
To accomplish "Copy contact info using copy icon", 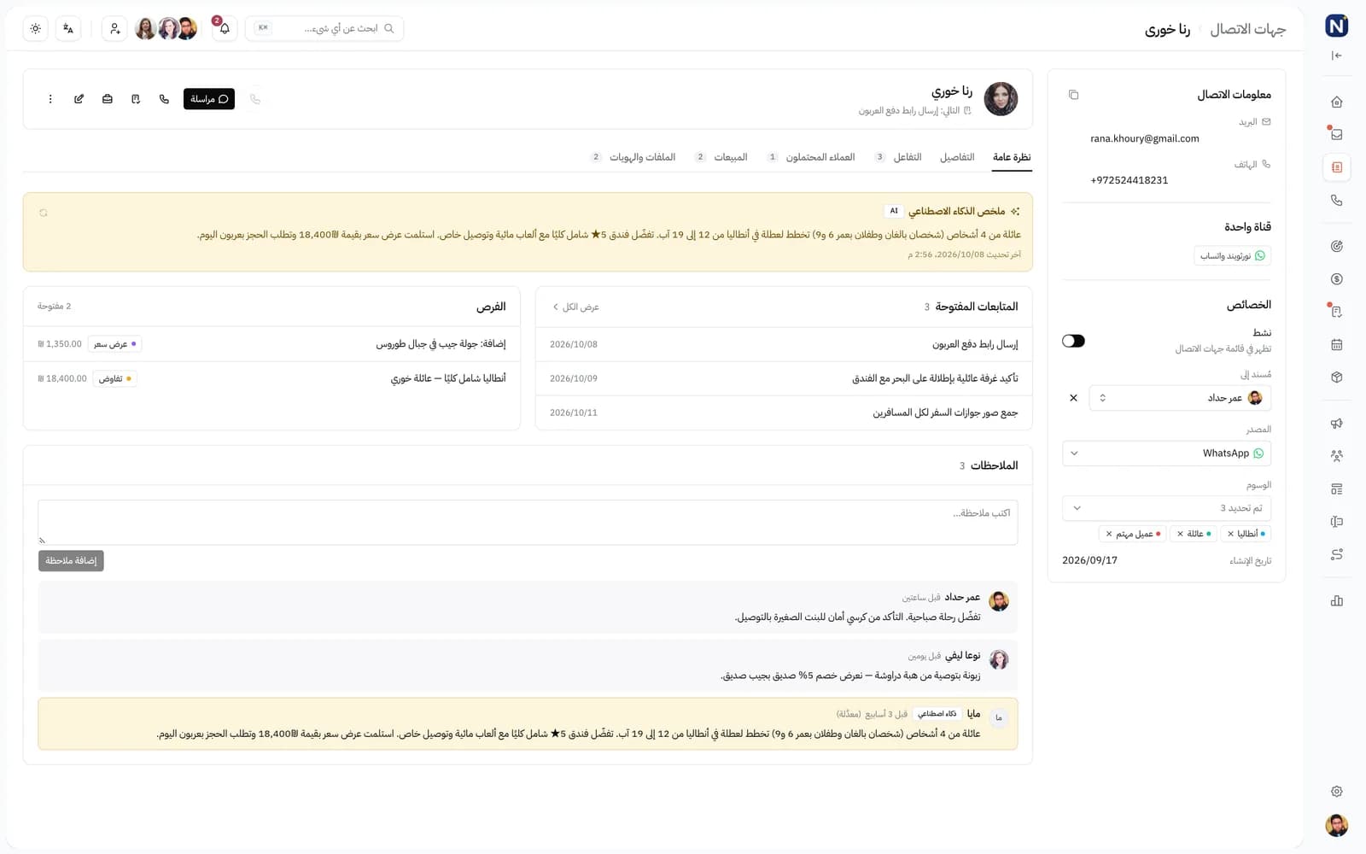I will [x=1074, y=95].
